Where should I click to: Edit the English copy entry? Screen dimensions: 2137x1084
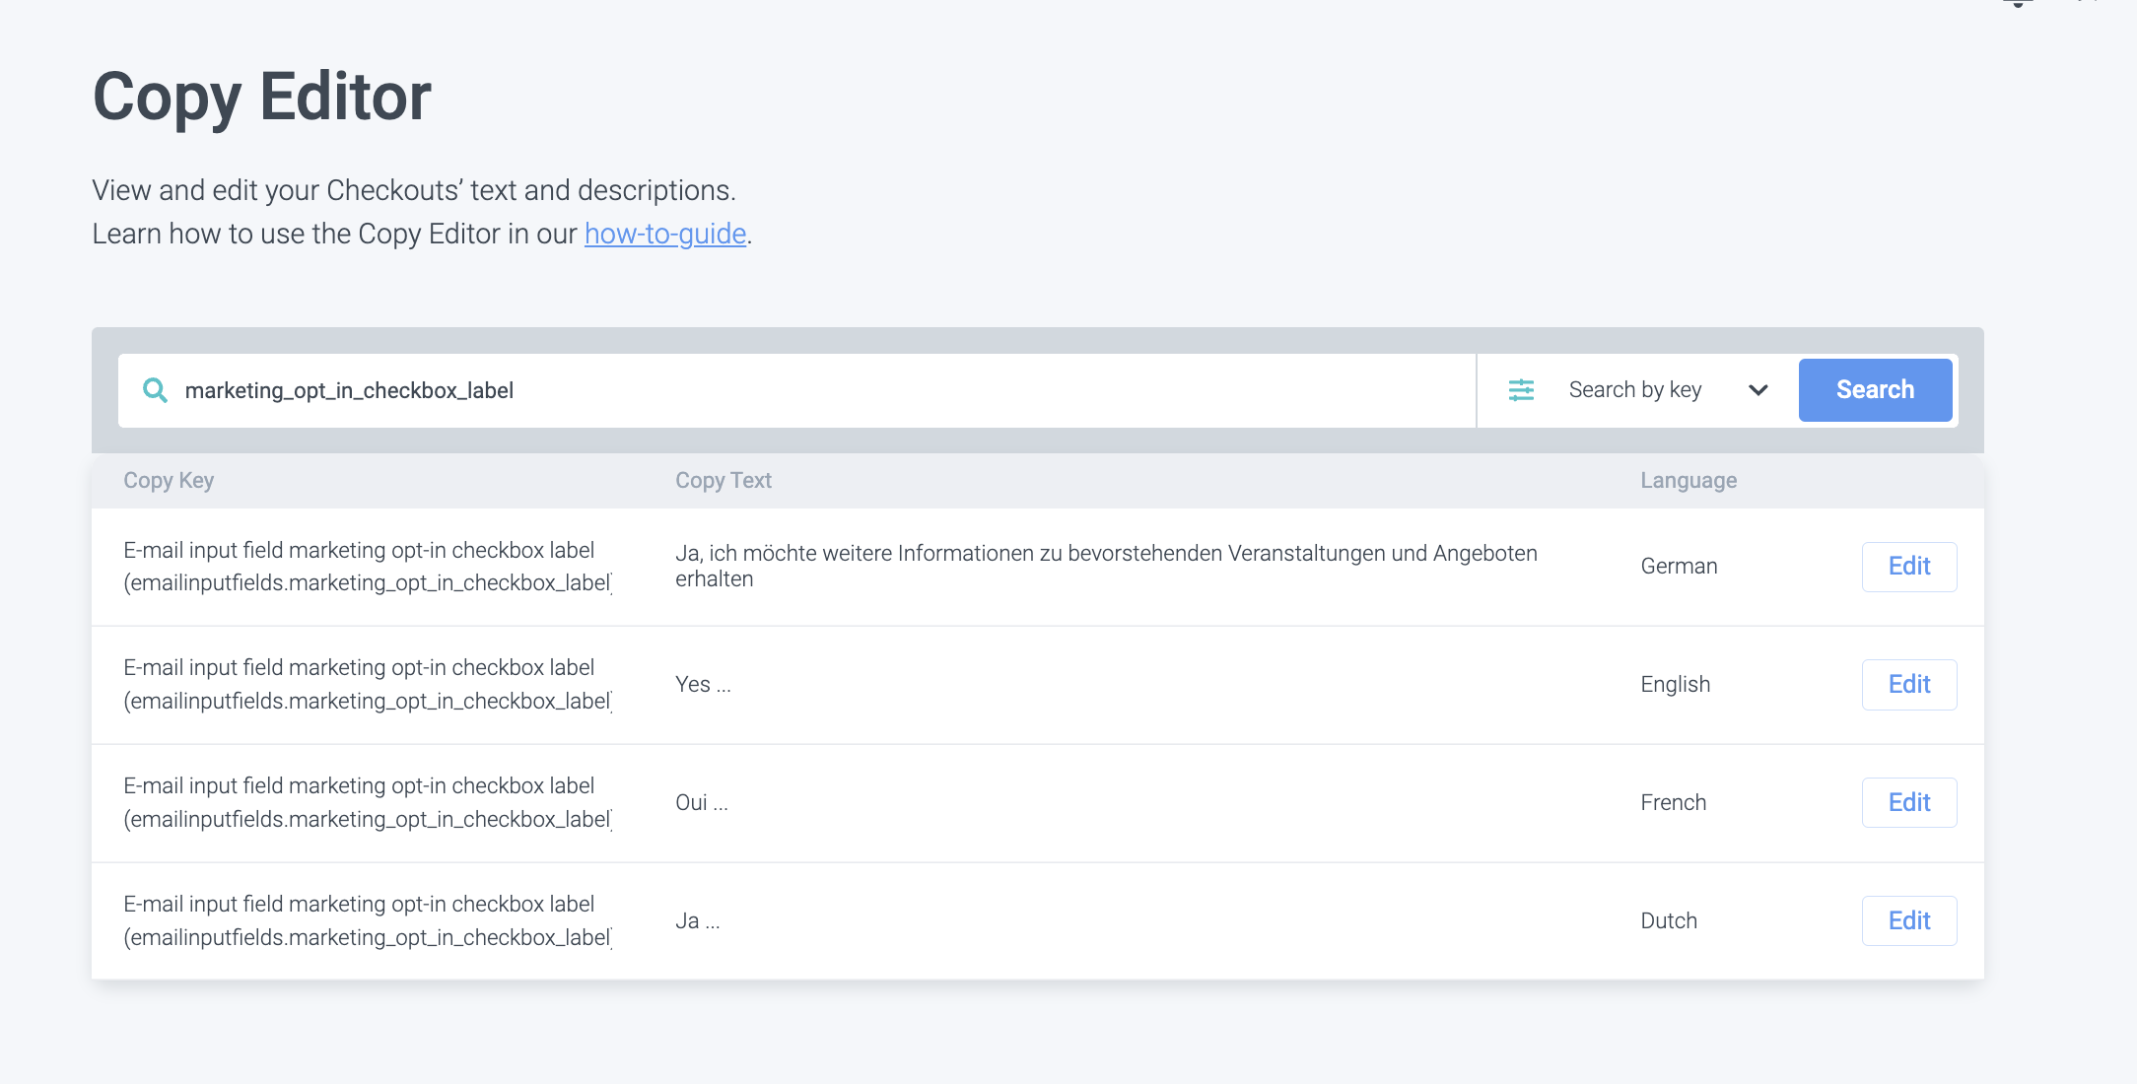[1908, 685]
